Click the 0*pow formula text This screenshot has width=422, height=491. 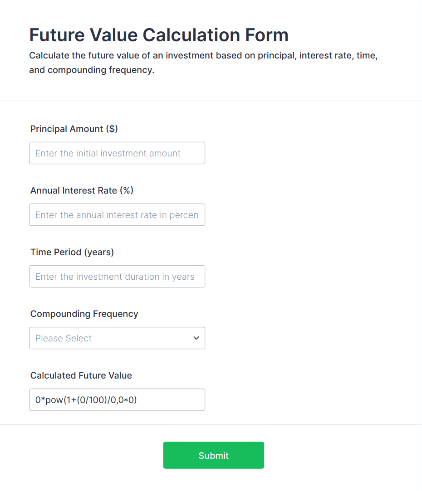point(86,400)
